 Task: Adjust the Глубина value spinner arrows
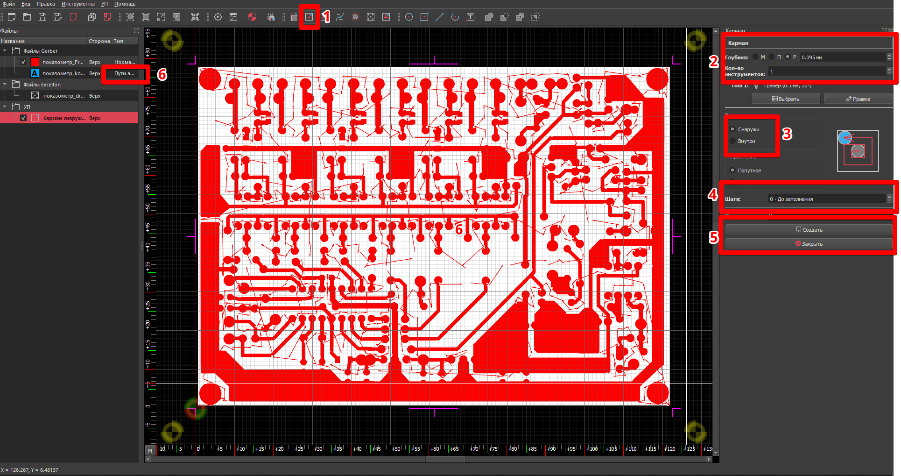point(889,57)
